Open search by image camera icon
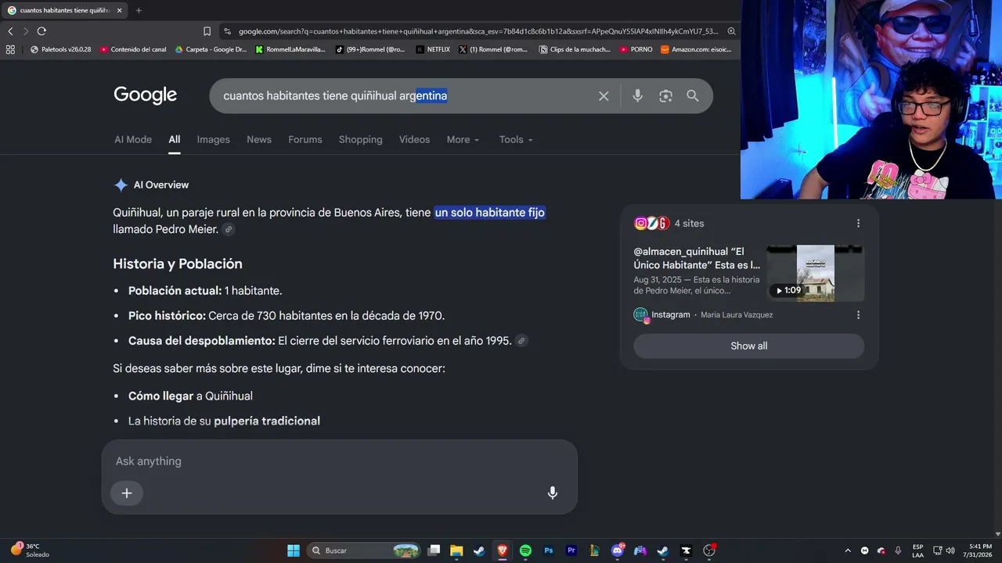Viewport: 1002px width, 563px height. 665,96
